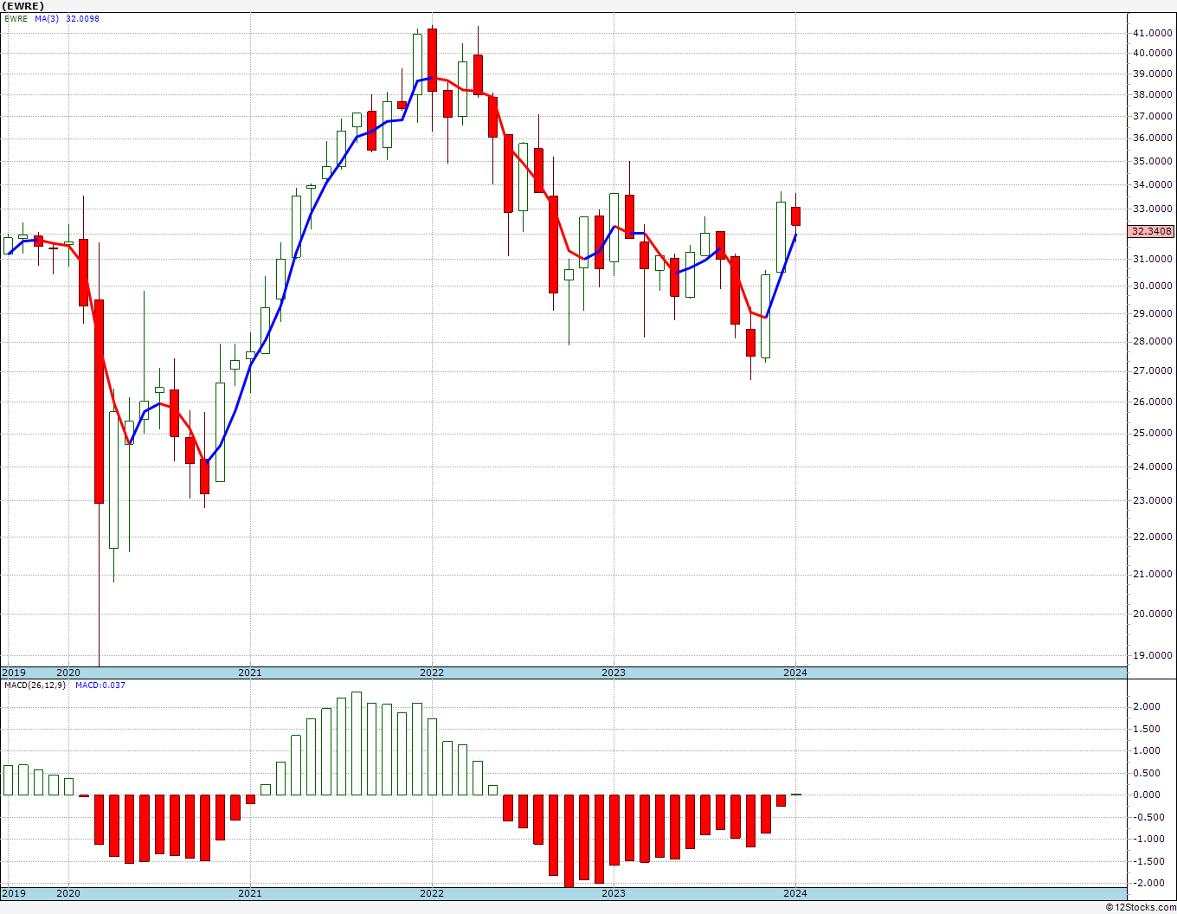The width and height of the screenshot is (1177, 914).
Task: Select the 28.0000 price axis label
Action: [x=1154, y=341]
